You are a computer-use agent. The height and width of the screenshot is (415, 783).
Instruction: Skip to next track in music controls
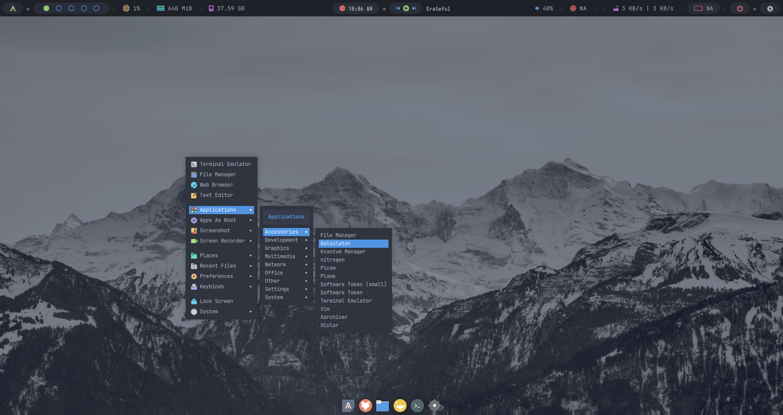pos(414,8)
